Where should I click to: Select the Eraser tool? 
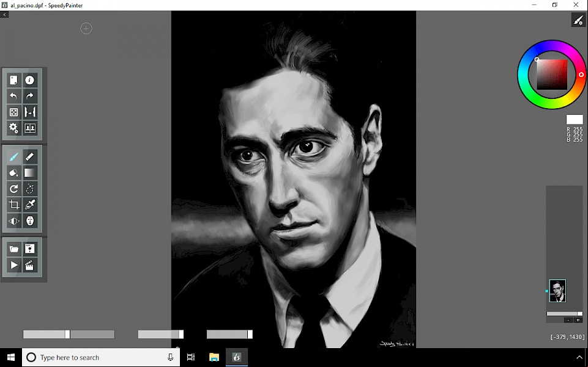[29, 157]
